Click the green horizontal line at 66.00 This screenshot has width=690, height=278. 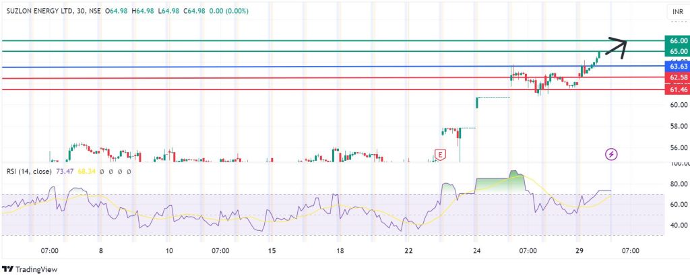pos(333,40)
